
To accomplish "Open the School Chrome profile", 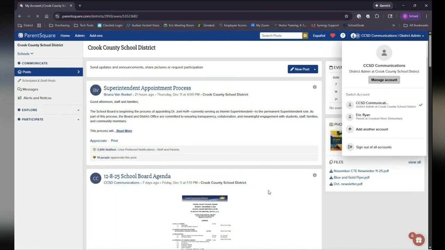I will tap(410, 16).
